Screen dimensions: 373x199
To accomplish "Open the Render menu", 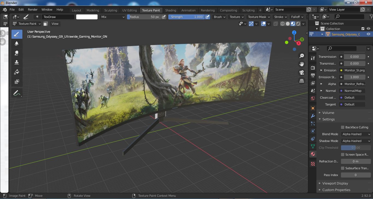I will pos(33,10).
